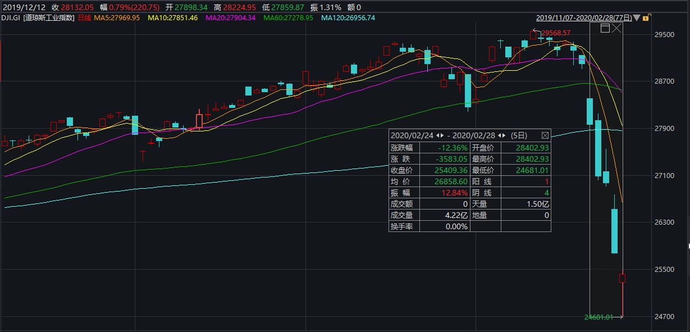
Task: Click the 2019/11/07-2020/02/28 date range link
Action: click(x=584, y=18)
